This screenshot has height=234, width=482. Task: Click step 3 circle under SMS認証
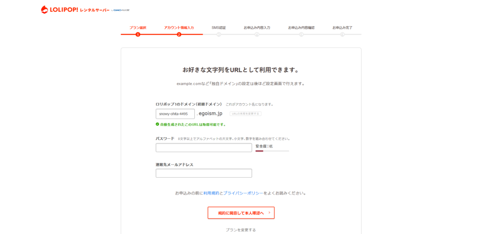219,34
